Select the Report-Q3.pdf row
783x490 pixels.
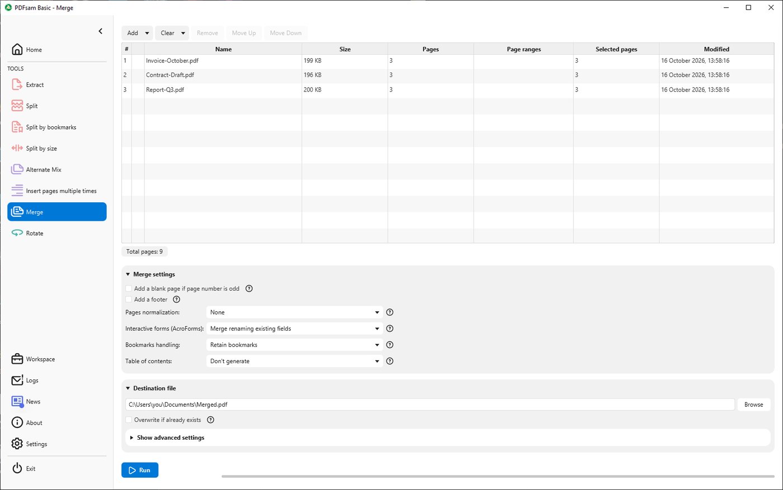448,89
